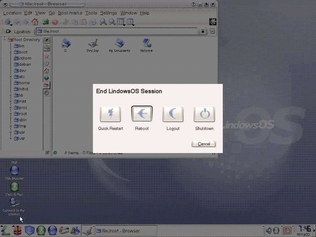316x237 pixels.
Task: Click the taskbar clock showing 7:46
Action: pyautogui.click(x=304, y=231)
